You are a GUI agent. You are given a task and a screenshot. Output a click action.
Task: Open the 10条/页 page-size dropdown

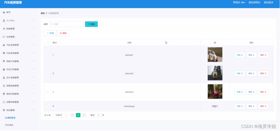coord(60,115)
